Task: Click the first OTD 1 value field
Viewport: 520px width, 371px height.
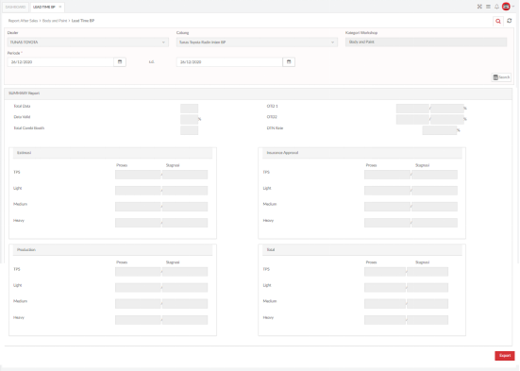Action: click(x=412, y=109)
